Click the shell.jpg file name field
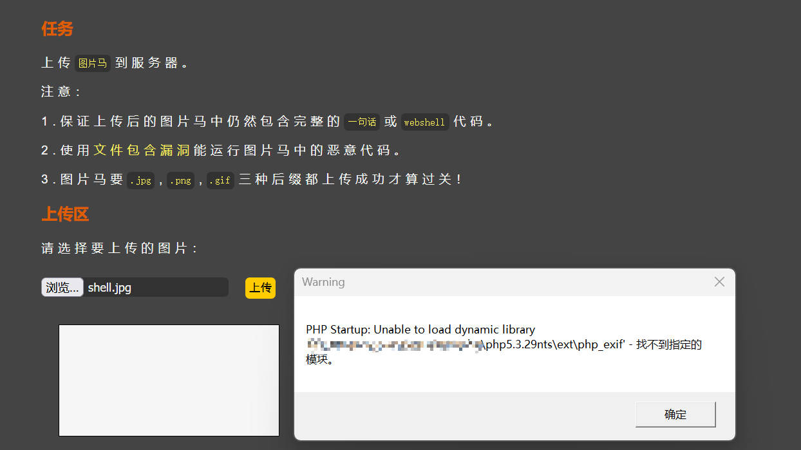The image size is (801, 450). click(156, 287)
